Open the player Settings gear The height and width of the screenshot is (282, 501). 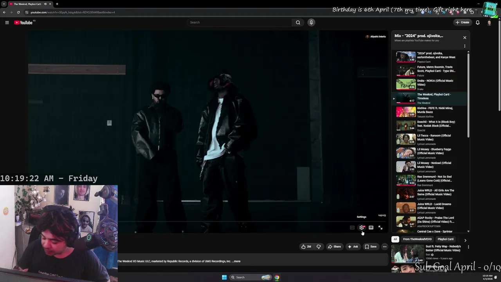[x=362, y=228]
